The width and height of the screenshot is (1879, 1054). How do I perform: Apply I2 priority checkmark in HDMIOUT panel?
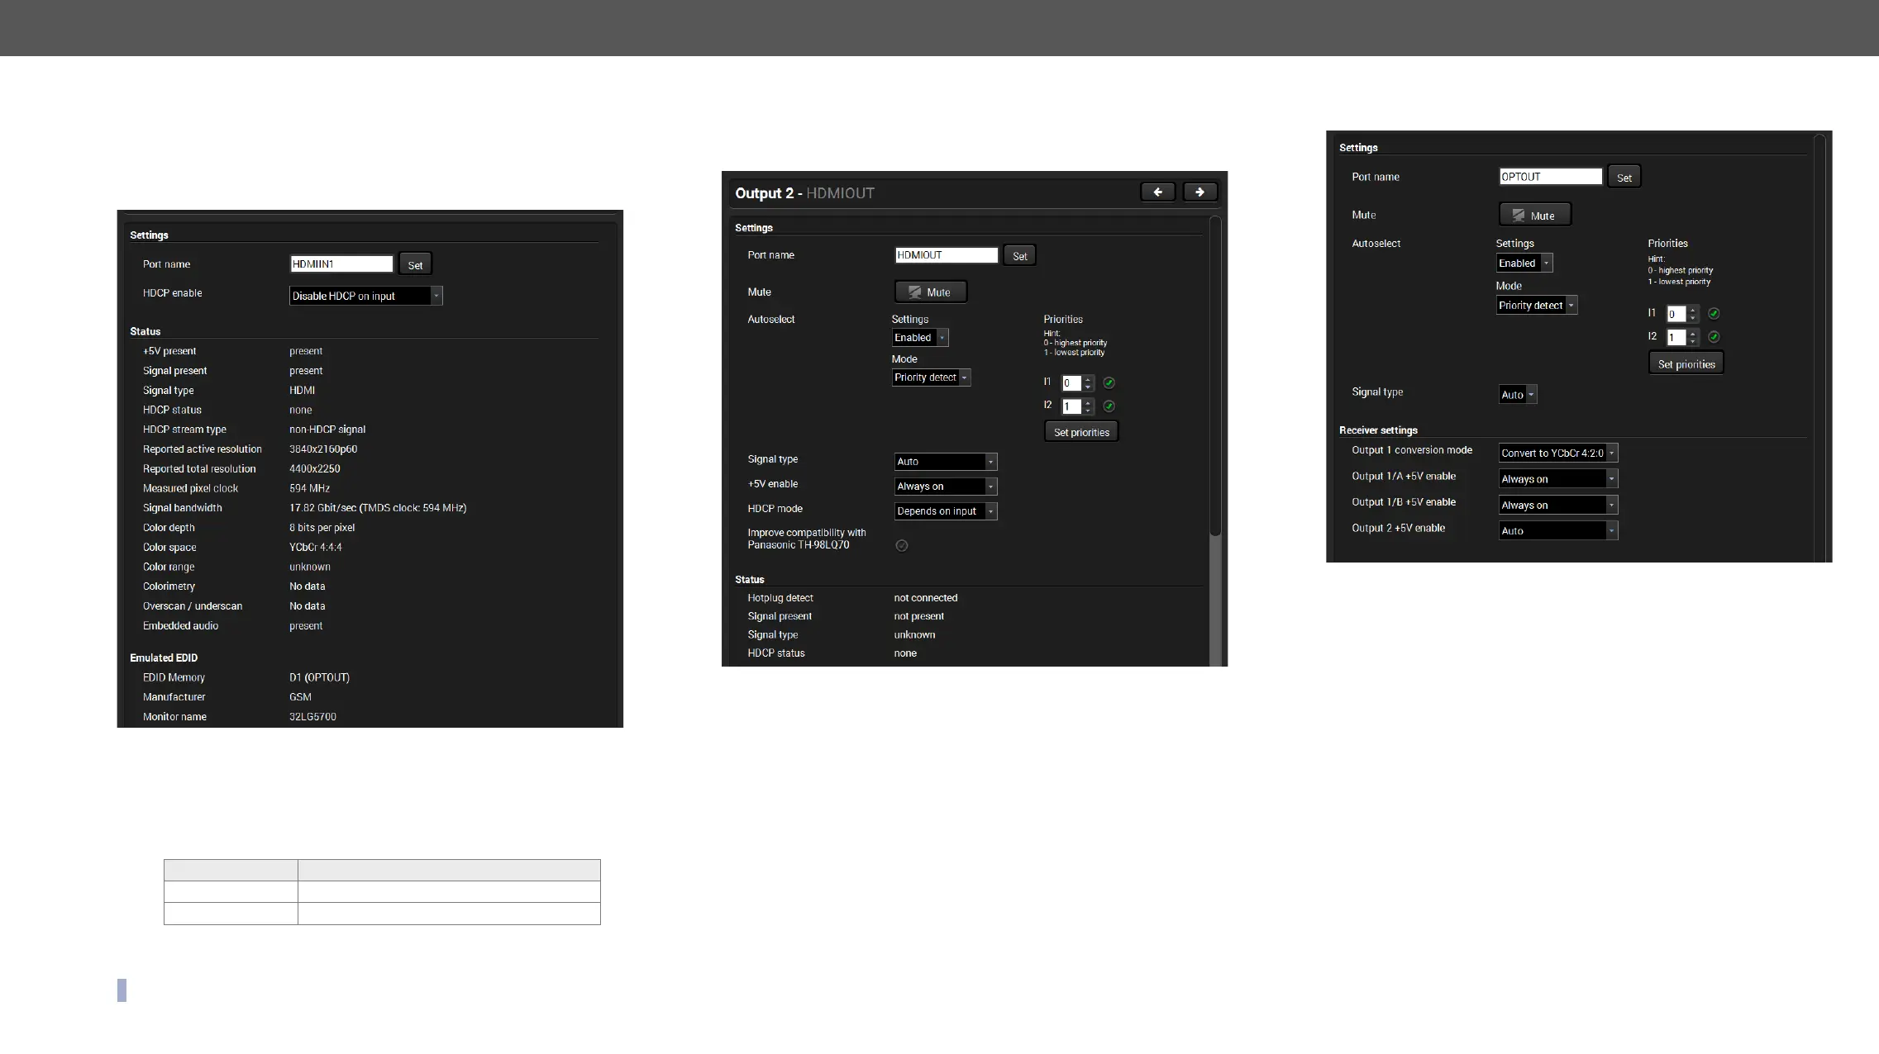[1109, 406]
